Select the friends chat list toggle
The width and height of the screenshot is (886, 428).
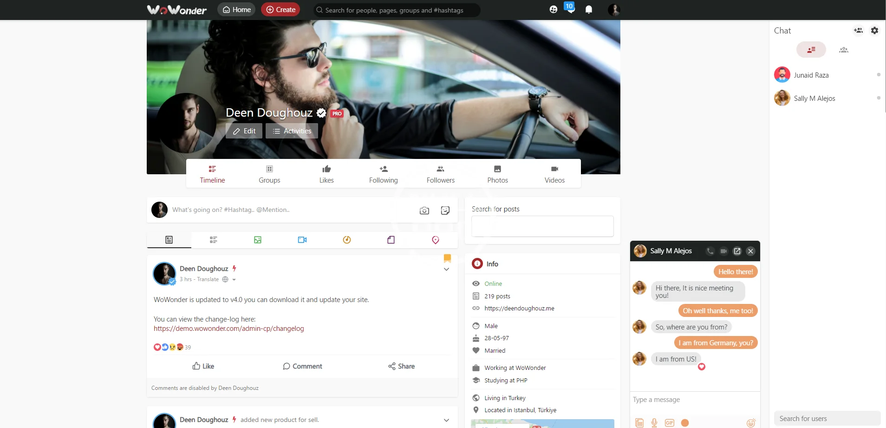(811, 50)
